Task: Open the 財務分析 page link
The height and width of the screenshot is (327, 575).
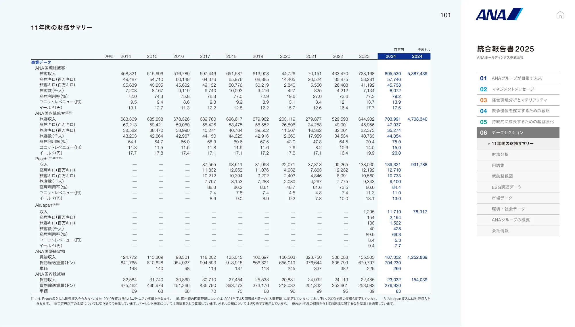Action: click(x=500, y=155)
